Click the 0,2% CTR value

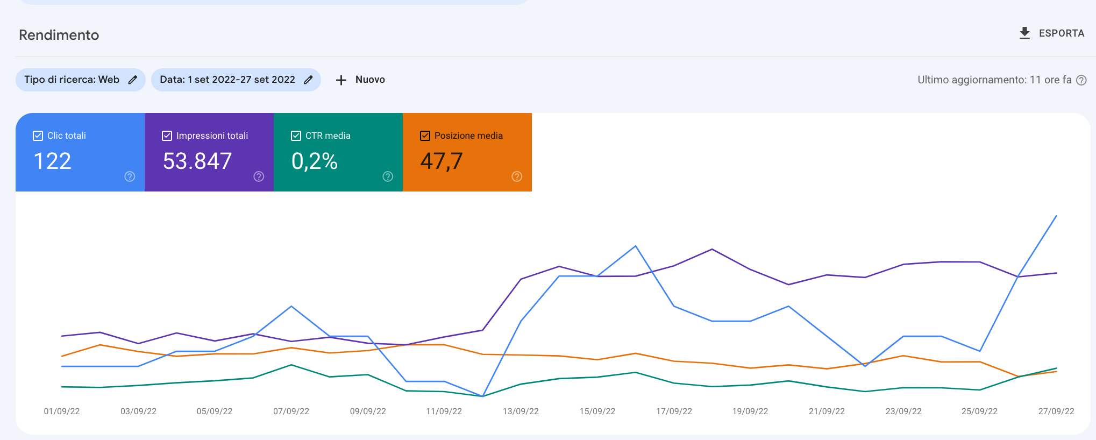(315, 161)
